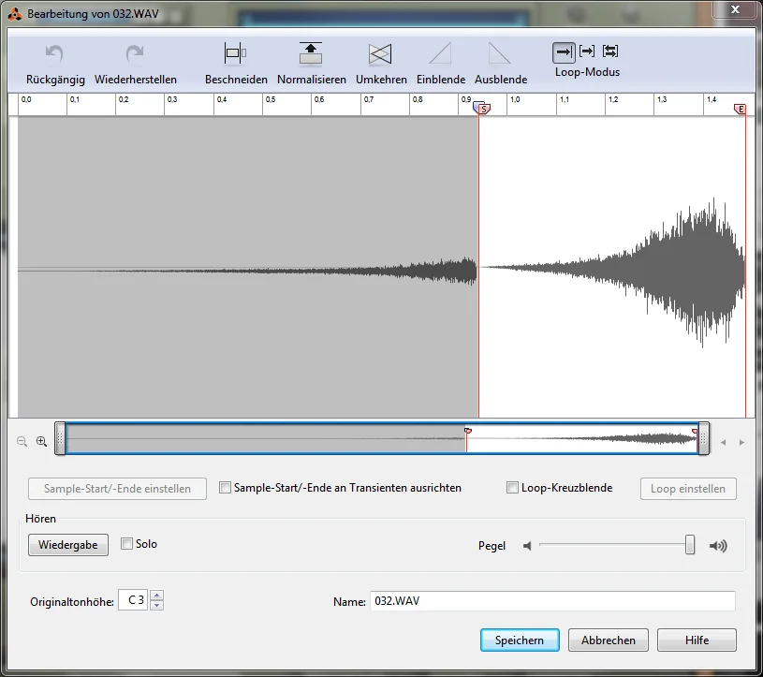
Task: Save changes with the Speichern button
Action: (x=520, y=640)
